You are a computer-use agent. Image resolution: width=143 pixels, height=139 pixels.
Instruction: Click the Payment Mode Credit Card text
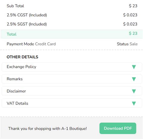pyautogui.click(x=31, y=44)
